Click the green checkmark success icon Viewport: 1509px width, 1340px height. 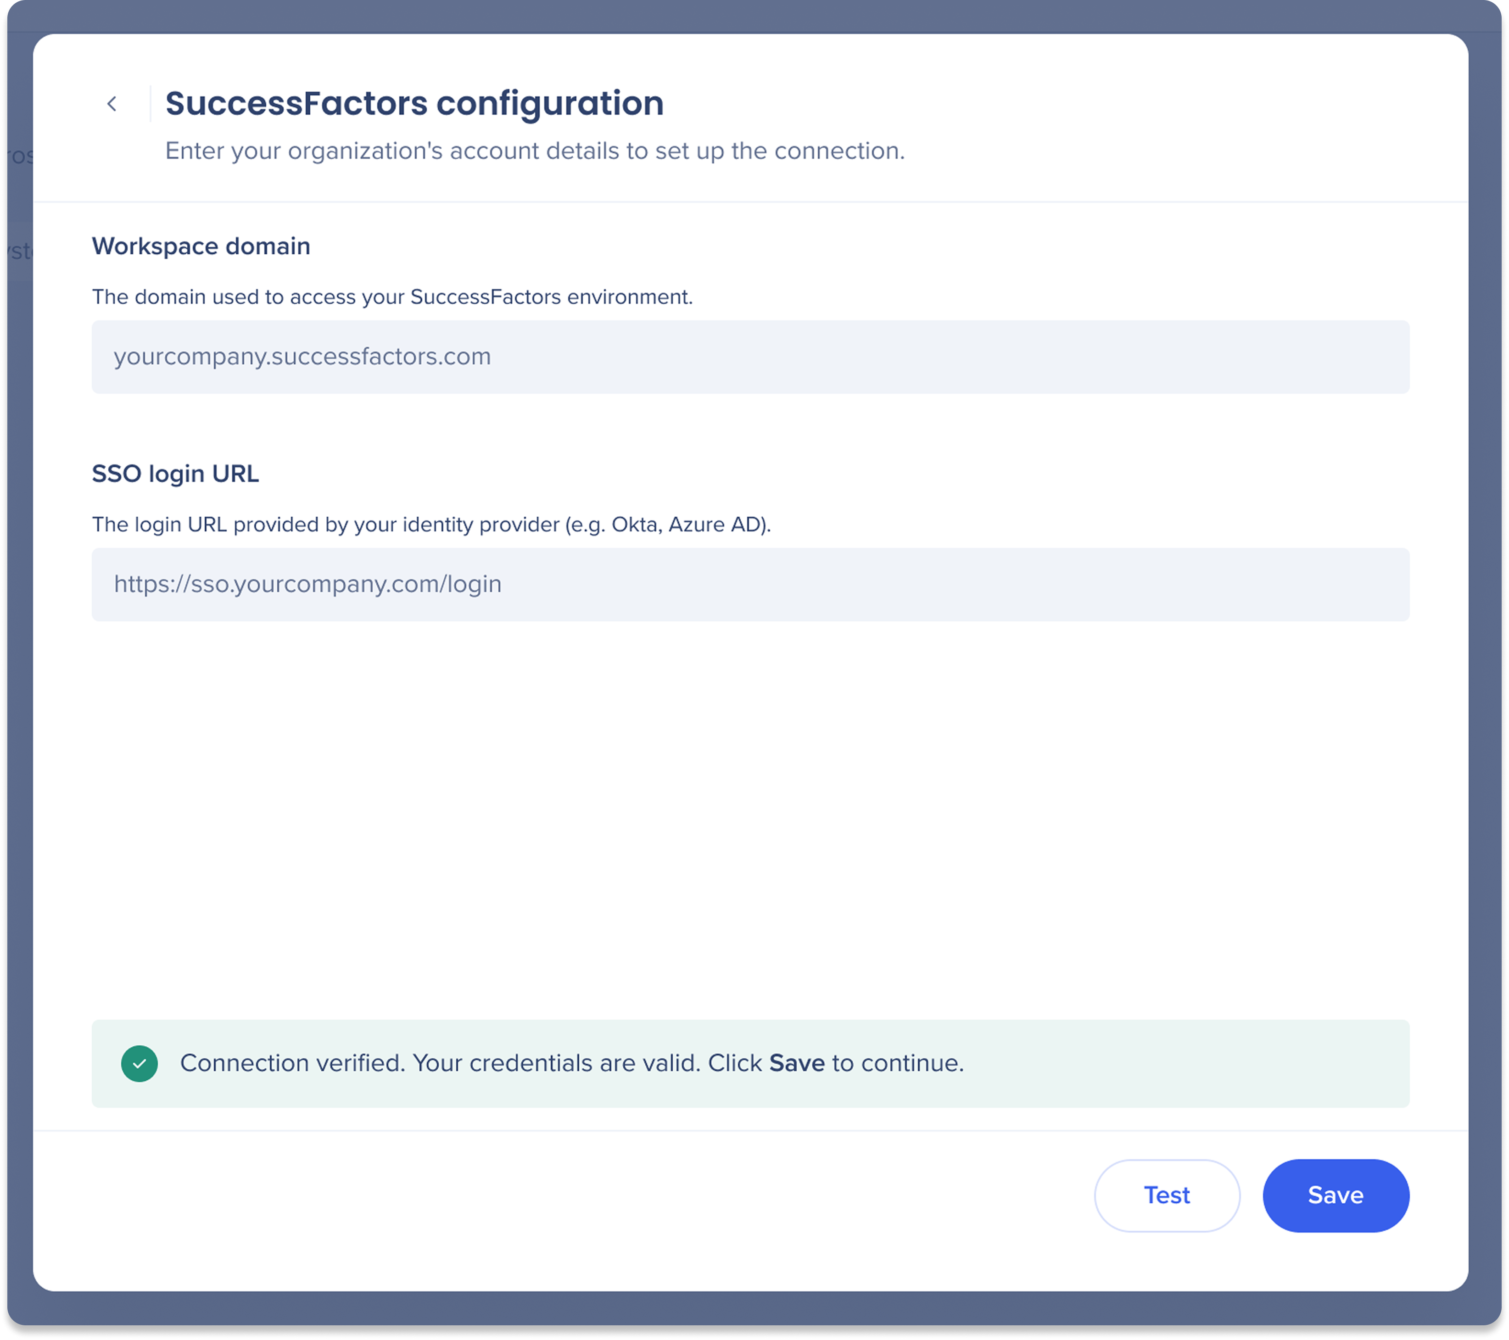140,1064
